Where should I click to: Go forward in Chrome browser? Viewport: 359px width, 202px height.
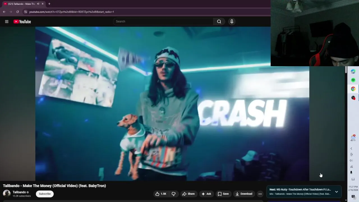11,12
